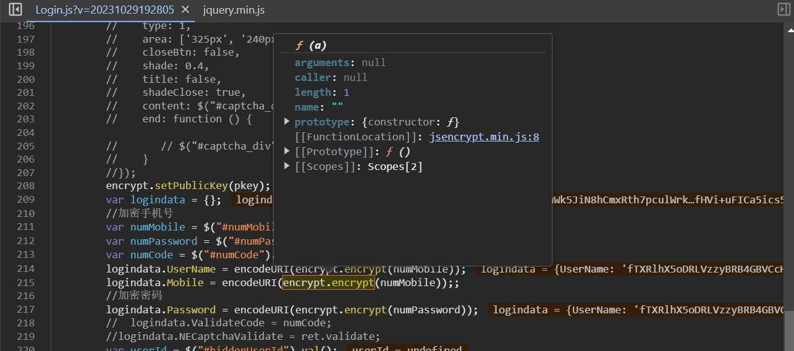Toggle the file navigator sidebar icon
794x351 pixels.
click(15, 9)
